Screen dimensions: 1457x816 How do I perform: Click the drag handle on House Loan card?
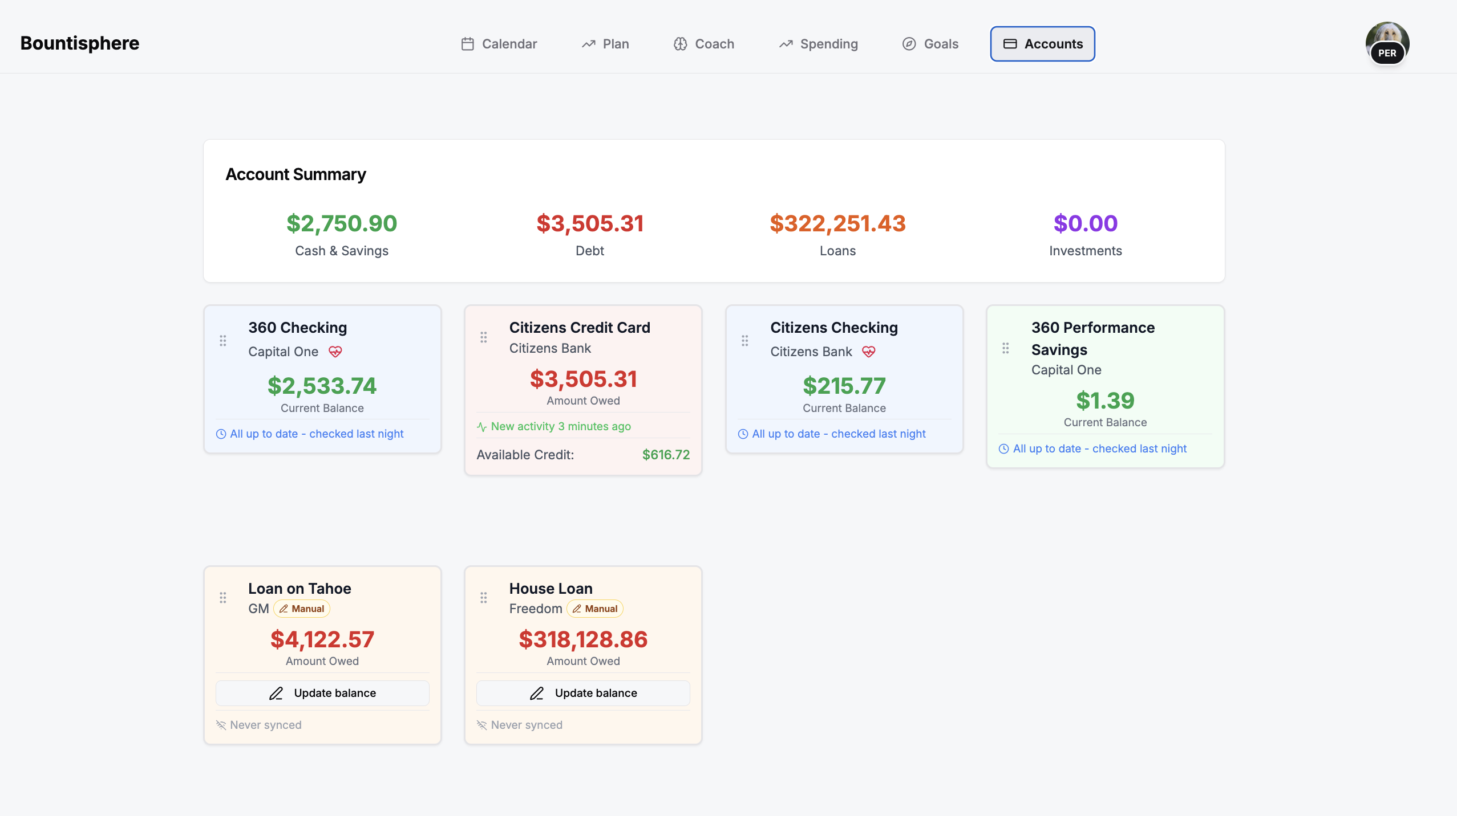coord(484,598)
